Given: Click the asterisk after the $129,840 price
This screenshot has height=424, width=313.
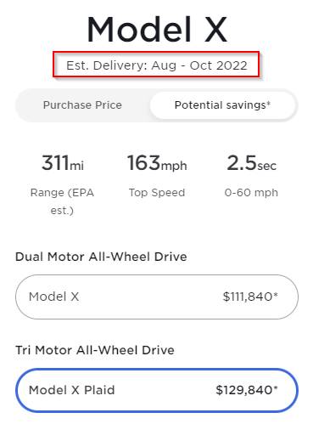Looking at the screenshot, I should pyautogui.click(x=276, y=388).
